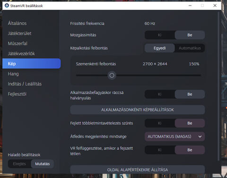
Task: Select the Kép settings section
Action: pyautogui.click(x=32, y=64)
